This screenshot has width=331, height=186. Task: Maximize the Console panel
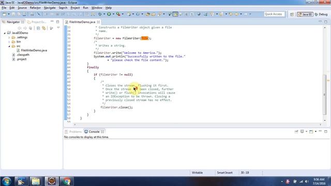point(326,131)
